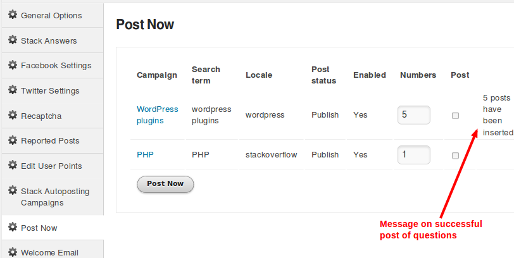The width and height of the screenshot is (514, 258).
Task: Click the gear icon beside General Options
Action: [13, 15]
